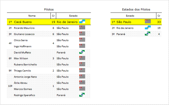The width and height of the screenshot is (169, 105).
Task: Click the São Paulo flag beside Thiago Camilo
Action: click(x=82, y=70)
